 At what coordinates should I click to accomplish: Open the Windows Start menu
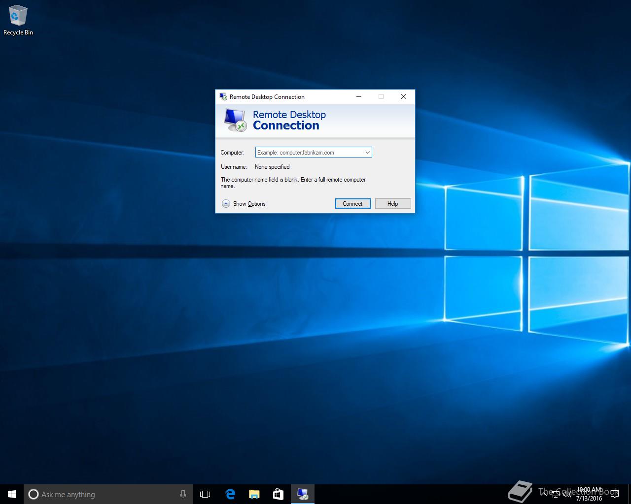click(x=12, y=494)
